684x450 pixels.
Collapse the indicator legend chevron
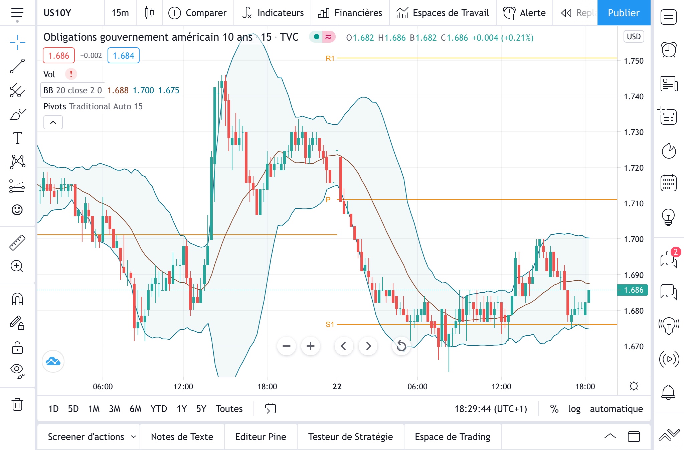(x=53, y=122)
